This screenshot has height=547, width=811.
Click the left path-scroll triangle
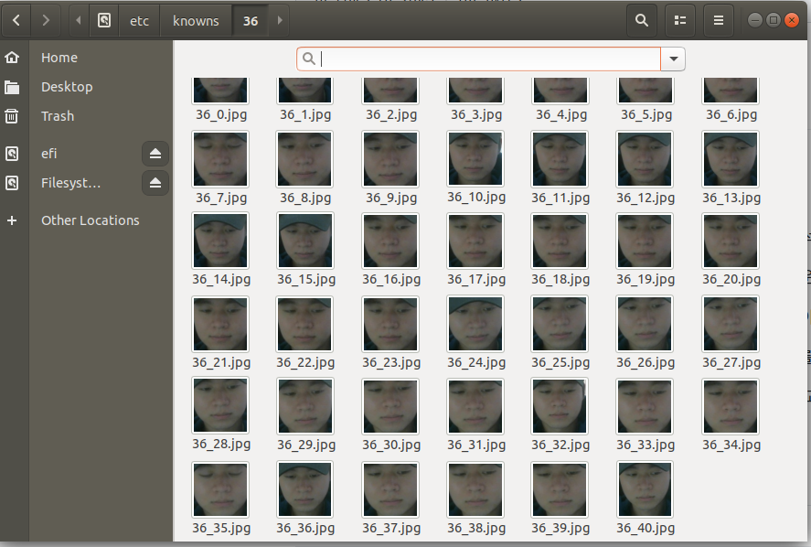coord(79,21)
